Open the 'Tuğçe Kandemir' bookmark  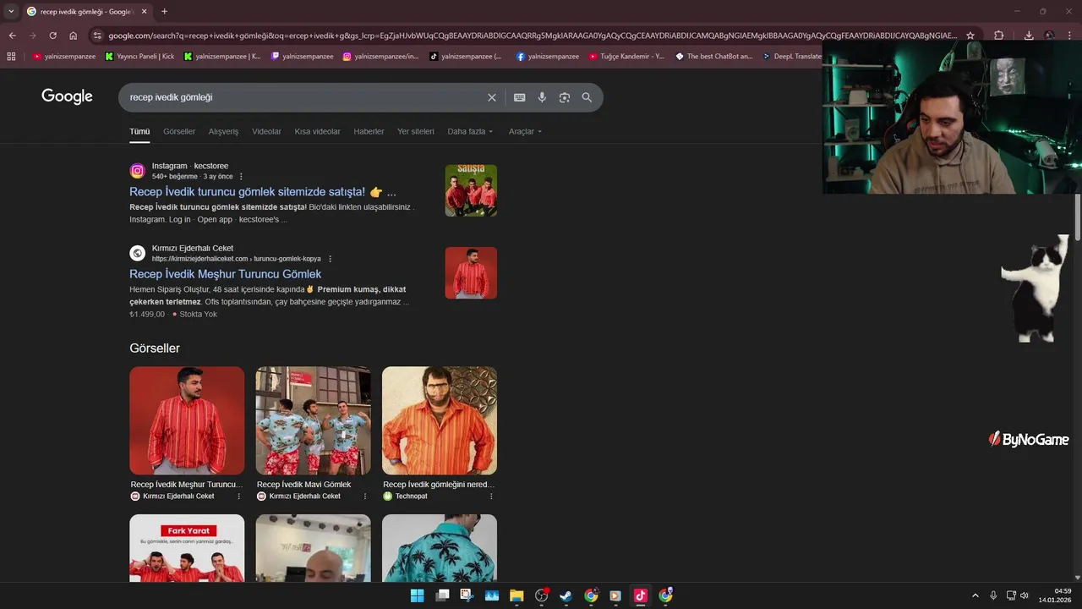[626, 57]
